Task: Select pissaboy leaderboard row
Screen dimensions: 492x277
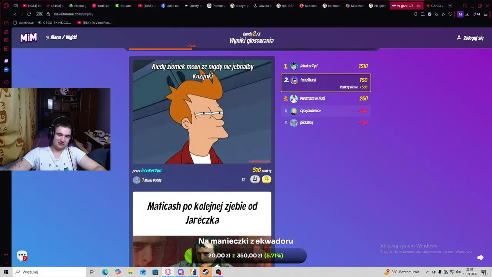Action: coord(326,123)
